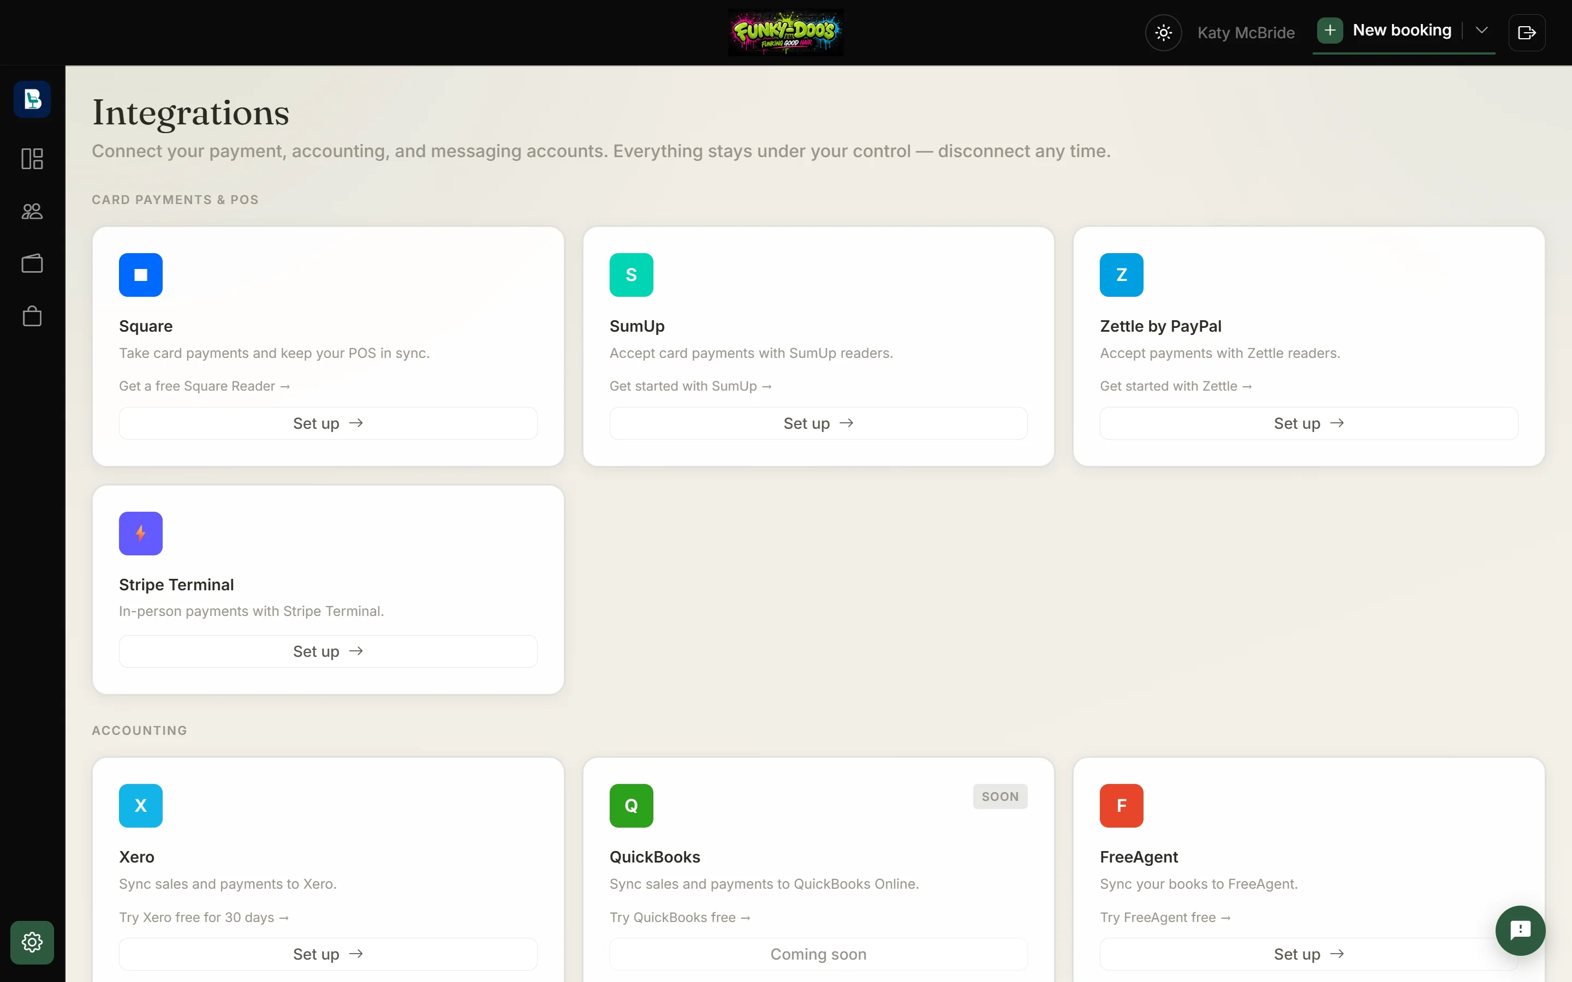
Task: Set up the Square integration
Action: 328,423
